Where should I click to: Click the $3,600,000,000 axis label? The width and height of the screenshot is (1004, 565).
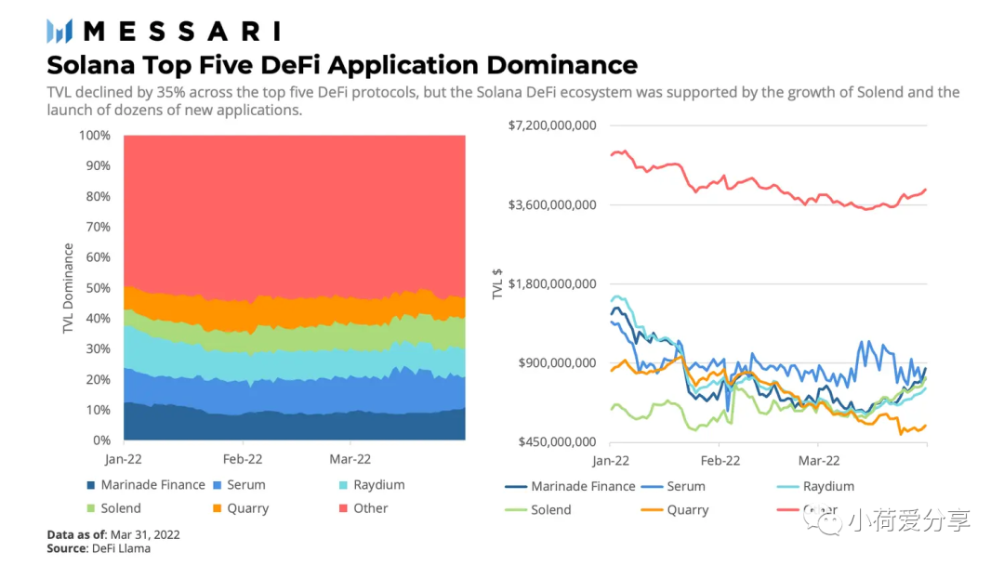[552, 204]
